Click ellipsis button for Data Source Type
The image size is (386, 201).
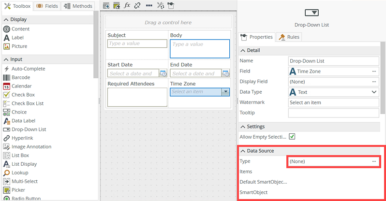pos(374,161)
